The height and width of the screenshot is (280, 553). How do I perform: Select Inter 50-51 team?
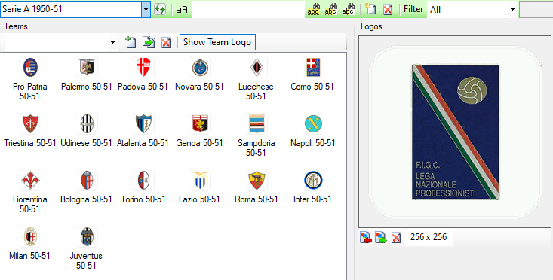(x=312, y=187)
